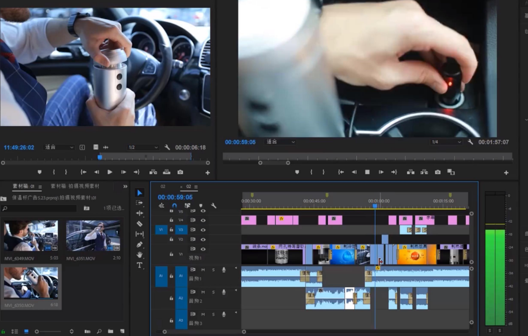528x336 pixels.
Task: Open the 02 sequence panel menu
Action: tap(196, 187)
